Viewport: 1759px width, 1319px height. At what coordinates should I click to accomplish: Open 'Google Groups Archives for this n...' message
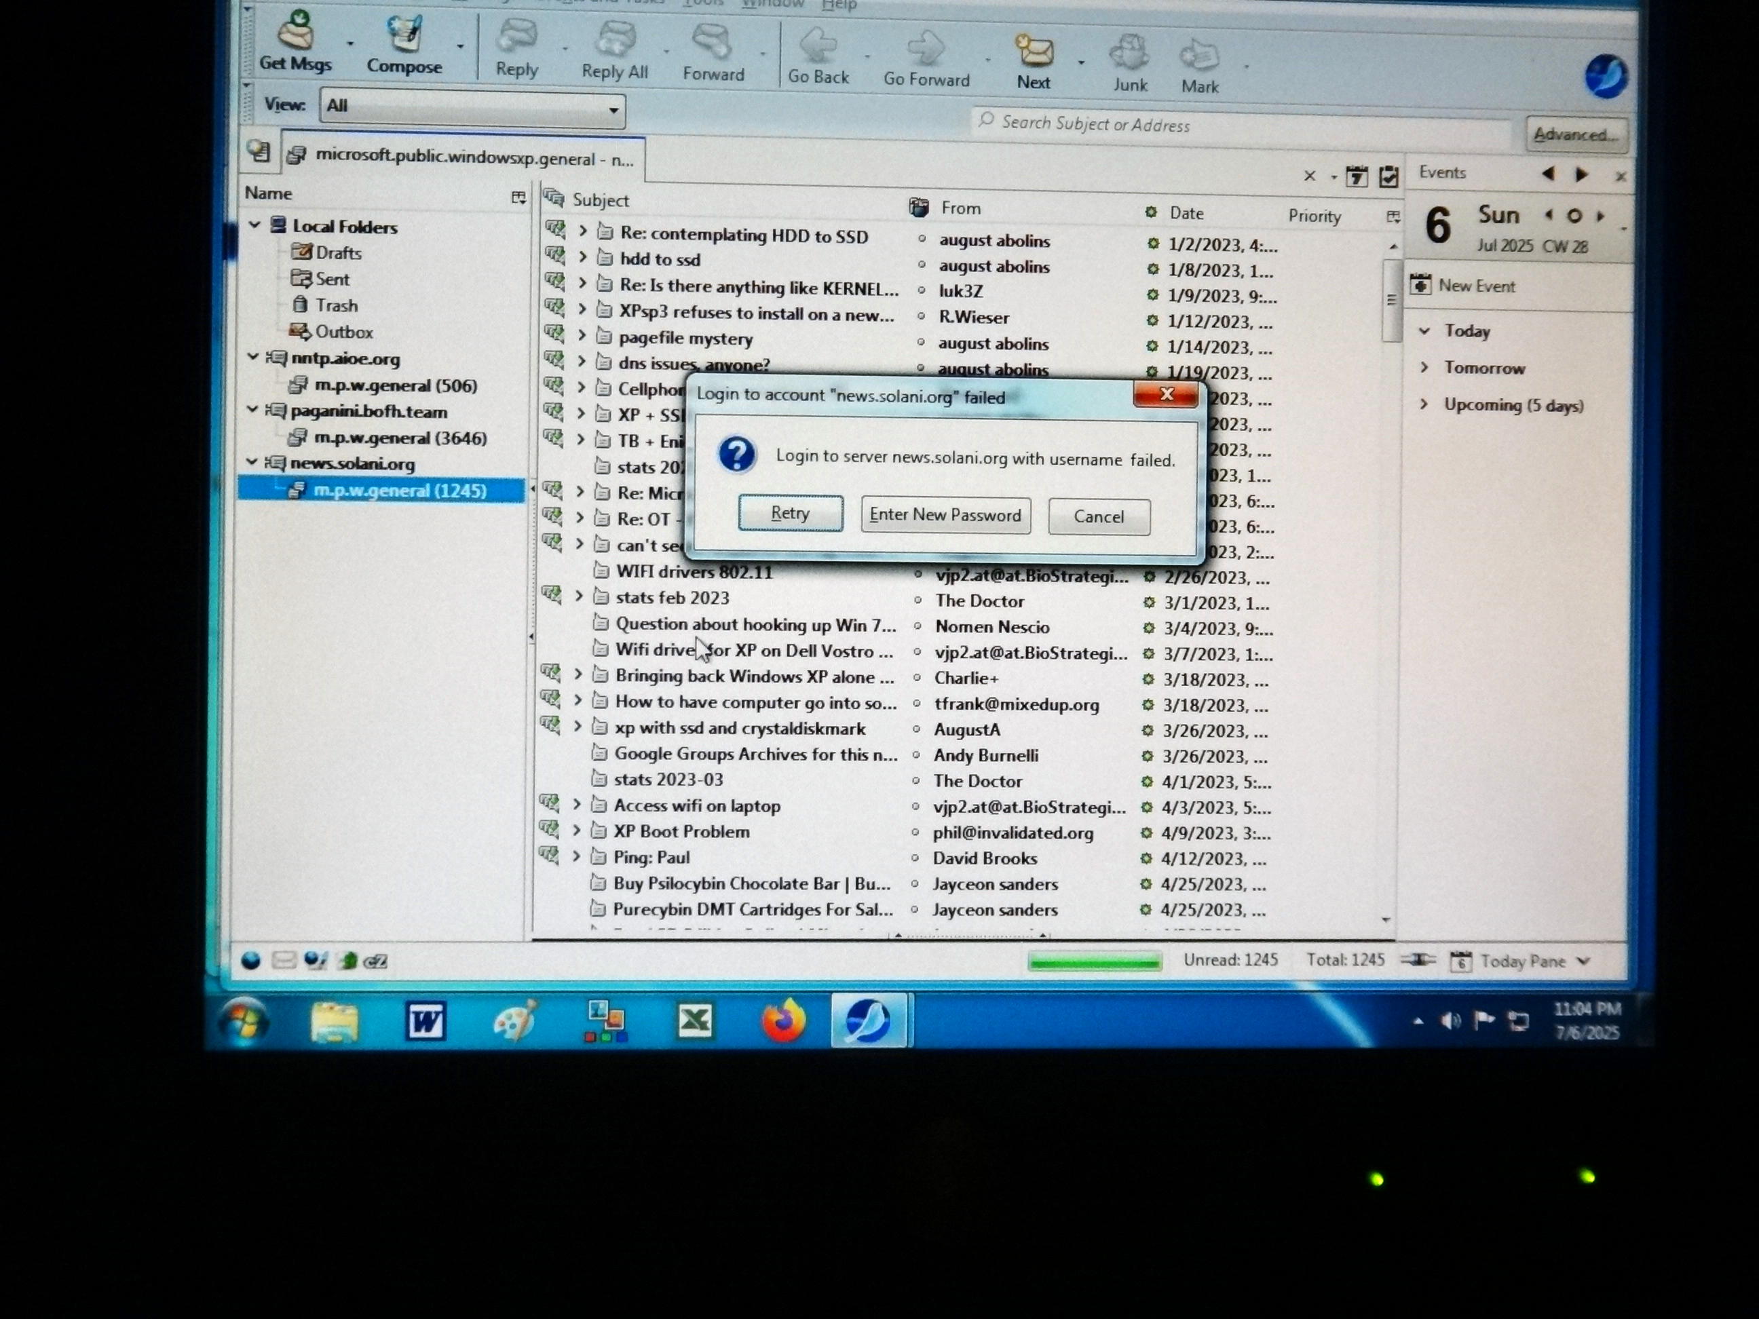point(755,754)
